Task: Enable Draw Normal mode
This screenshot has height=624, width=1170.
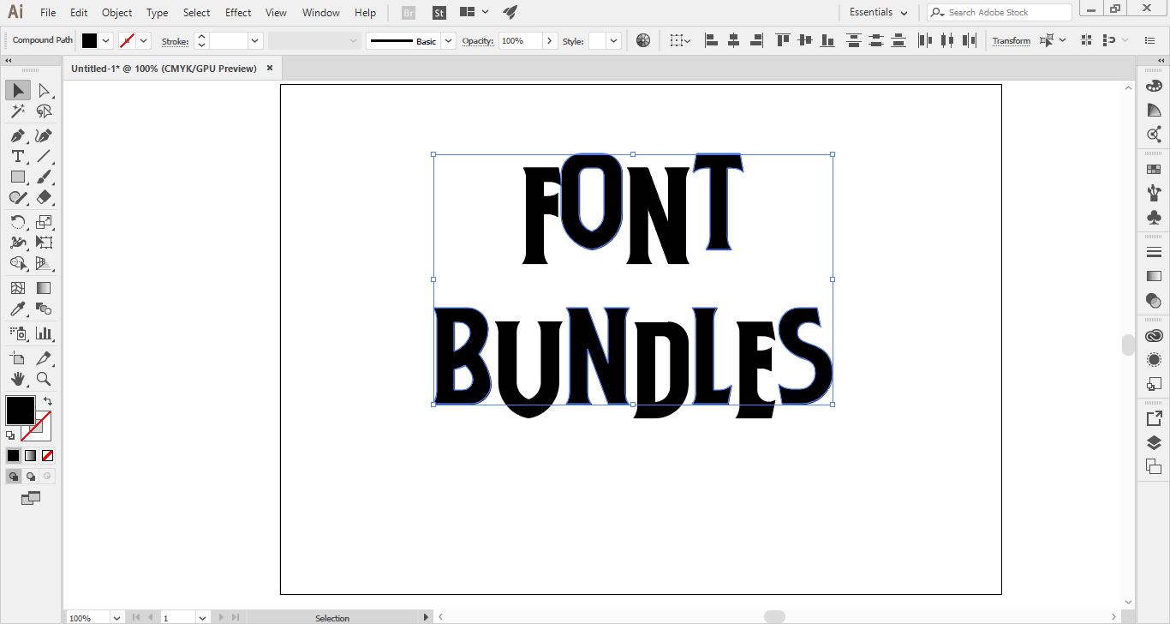Action: 14,477
